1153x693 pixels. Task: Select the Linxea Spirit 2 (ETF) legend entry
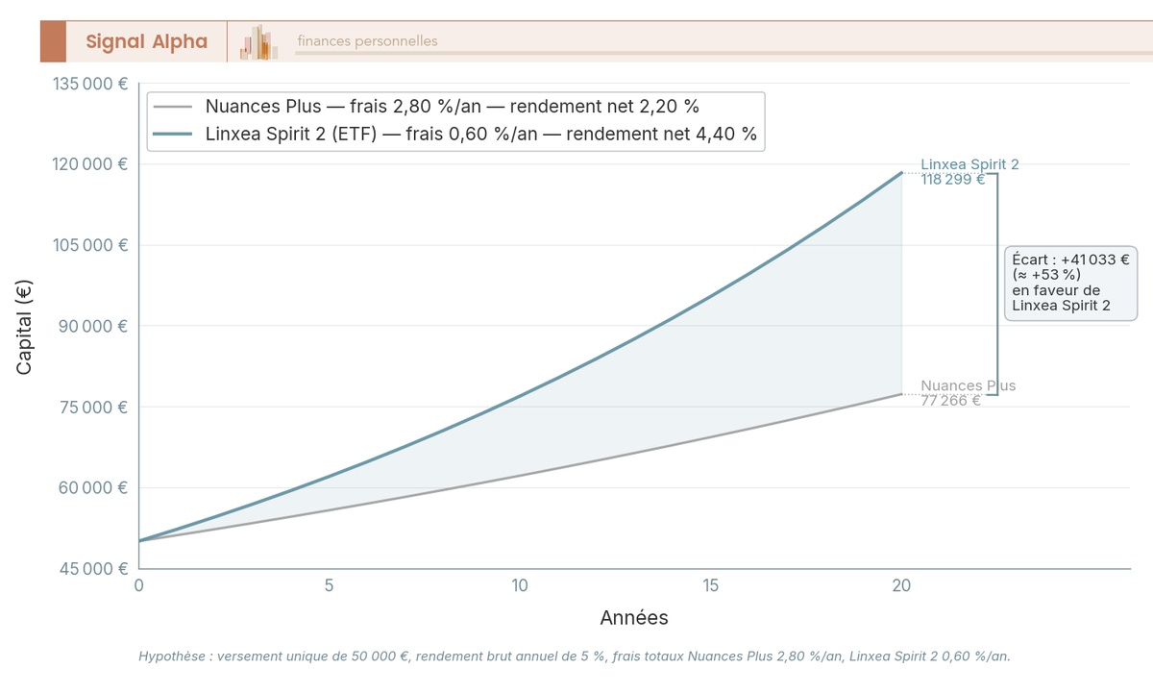455,135
